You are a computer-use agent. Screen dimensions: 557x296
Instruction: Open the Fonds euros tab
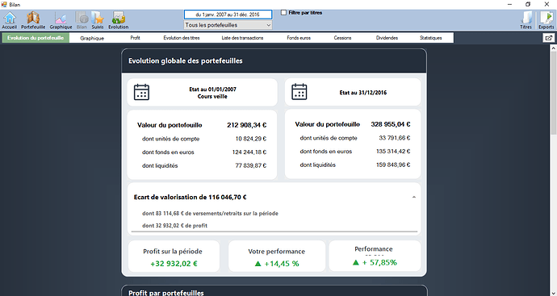pyautogui.click(x=299, y=38)
